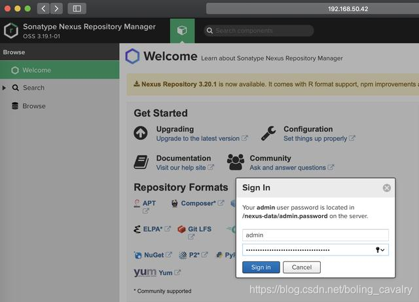Click the Search components input field
This screenshot has height=302, width=419.
pos(259,31)
